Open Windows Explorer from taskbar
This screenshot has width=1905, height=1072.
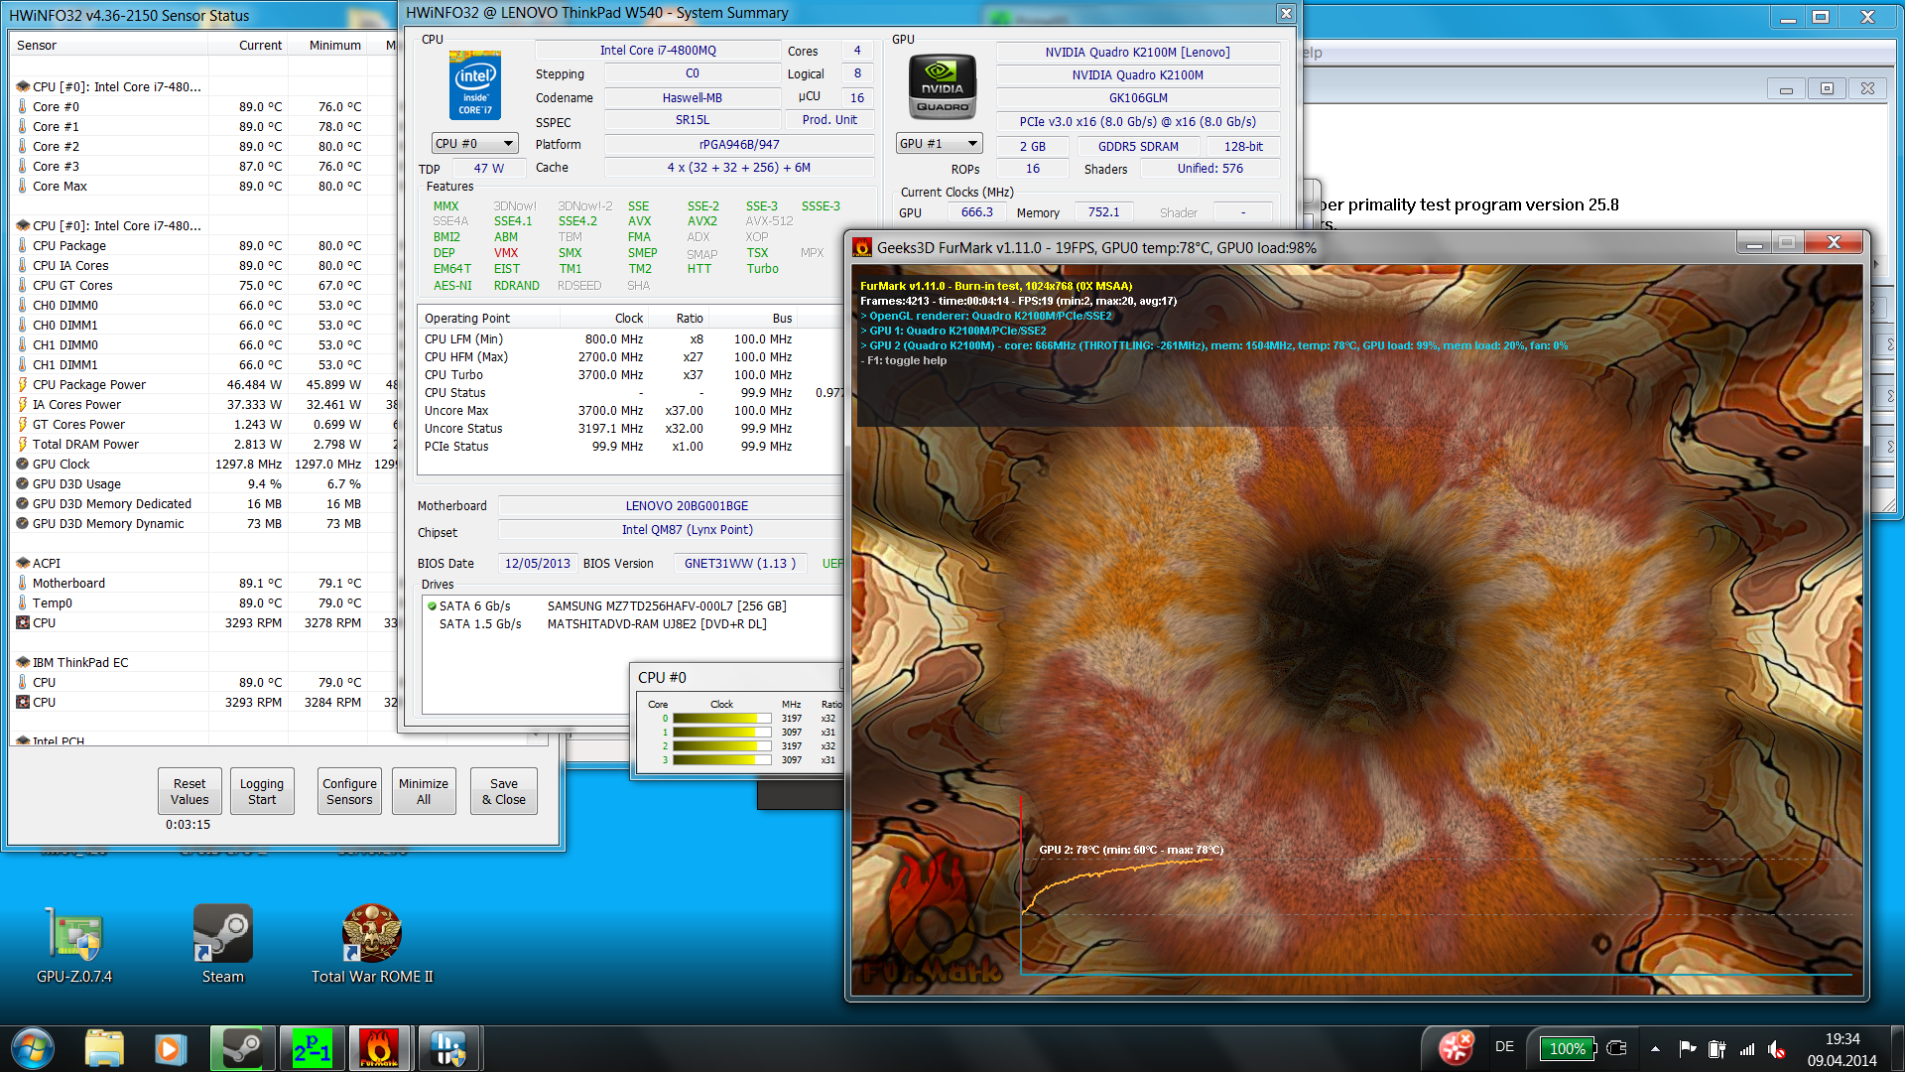(x=104, y=1048)
